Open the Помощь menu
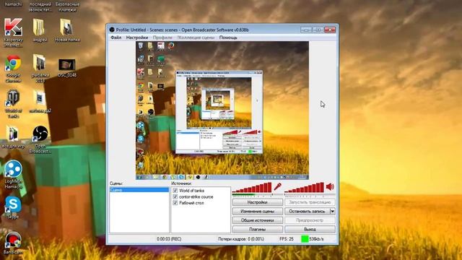This screenshot has width=462, height=260. (x=228, y=38)
